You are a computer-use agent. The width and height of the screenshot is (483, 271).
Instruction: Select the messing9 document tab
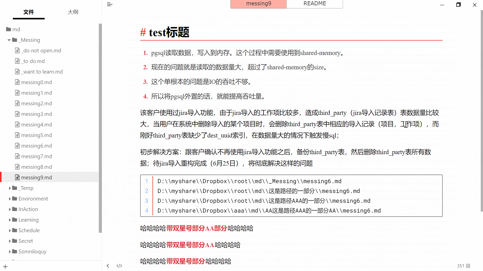coord(259,4)
